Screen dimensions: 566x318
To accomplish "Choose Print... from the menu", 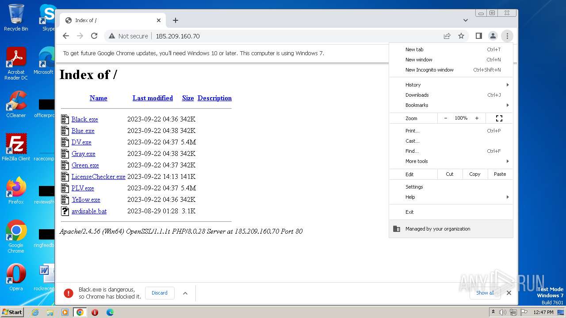I will point(451,131).
